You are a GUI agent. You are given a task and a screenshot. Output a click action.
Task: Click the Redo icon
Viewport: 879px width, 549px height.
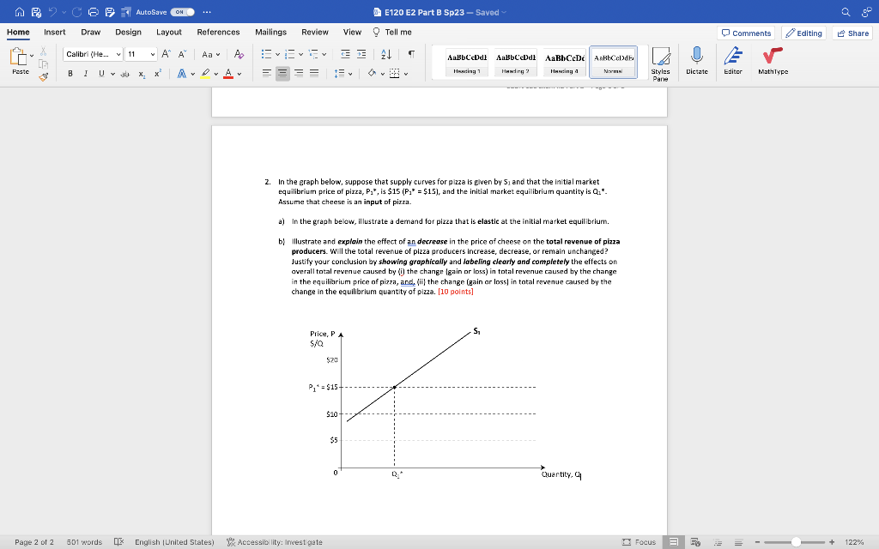pyautogui.click(x=76, y=12)
